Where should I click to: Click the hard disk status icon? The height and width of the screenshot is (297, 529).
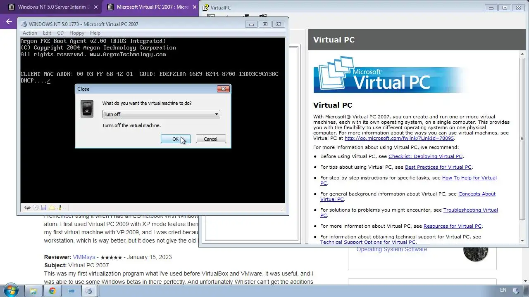27,208
